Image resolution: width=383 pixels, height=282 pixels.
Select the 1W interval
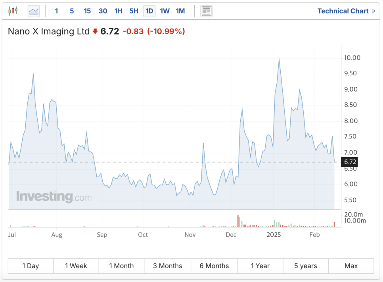pyautogui.click(x=165, y=11)
